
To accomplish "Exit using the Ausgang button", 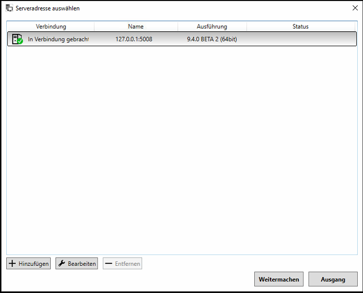I will (x=333, y=279).
